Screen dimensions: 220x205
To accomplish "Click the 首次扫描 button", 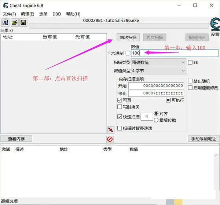I will tap(128, 37).
